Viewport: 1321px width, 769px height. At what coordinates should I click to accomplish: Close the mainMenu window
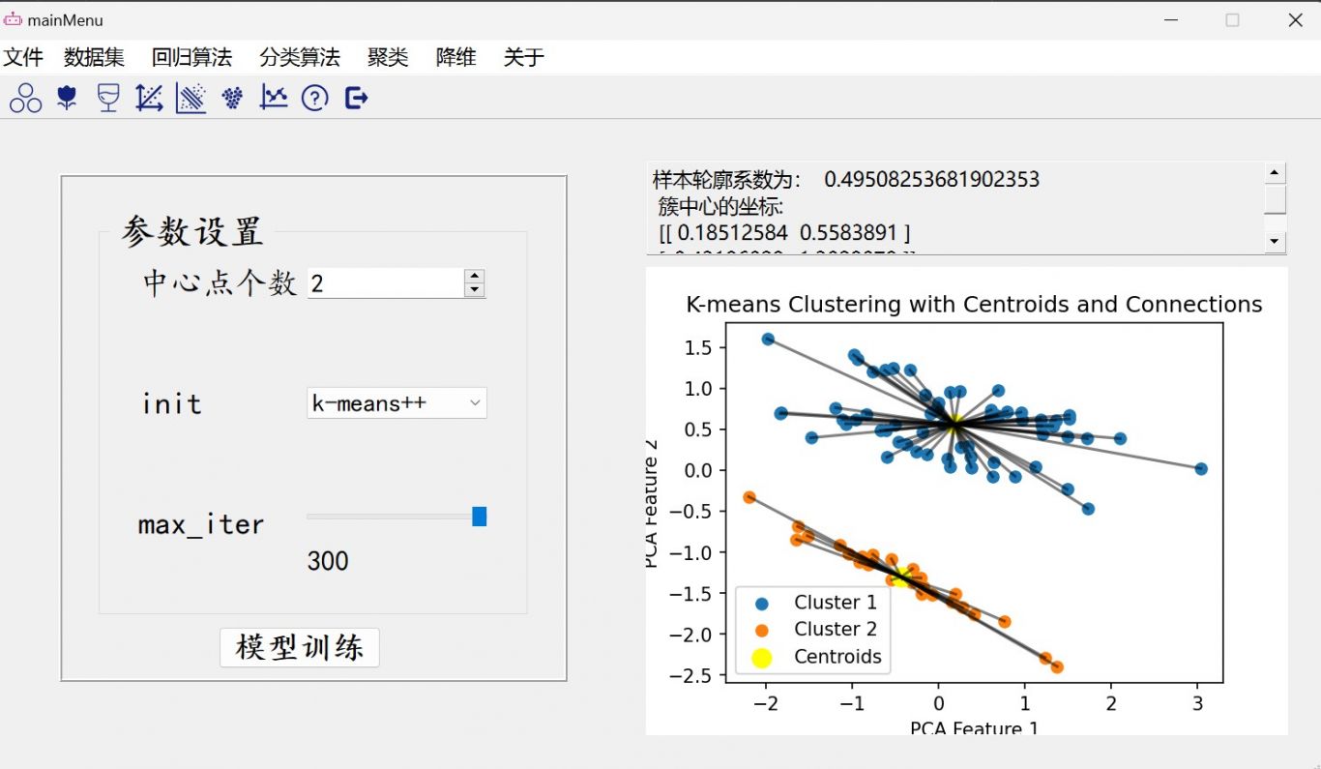pos(1295,19)
